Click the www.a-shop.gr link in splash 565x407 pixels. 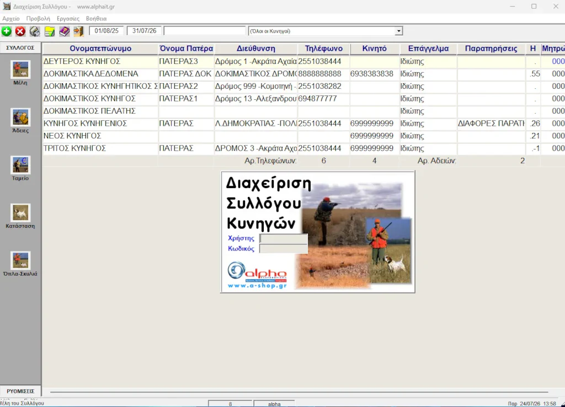[x=257, y=286]
